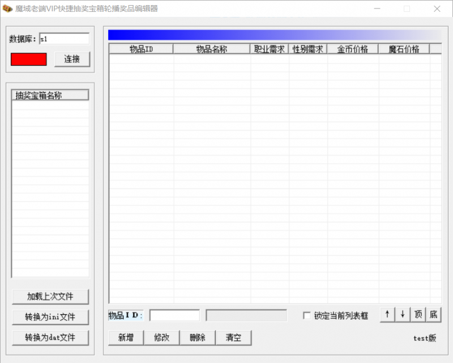Click the 数据库 field containing s1
Image resolution: width=453 pixels, height=363 pixels.
click(x=63, y=39)
